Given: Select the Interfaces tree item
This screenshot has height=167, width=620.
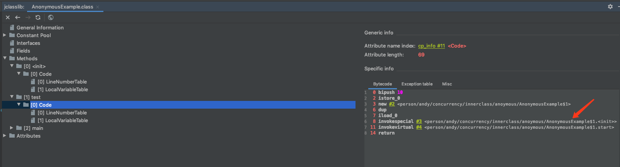Looking at the screenshot, I should tap(28, 43).
